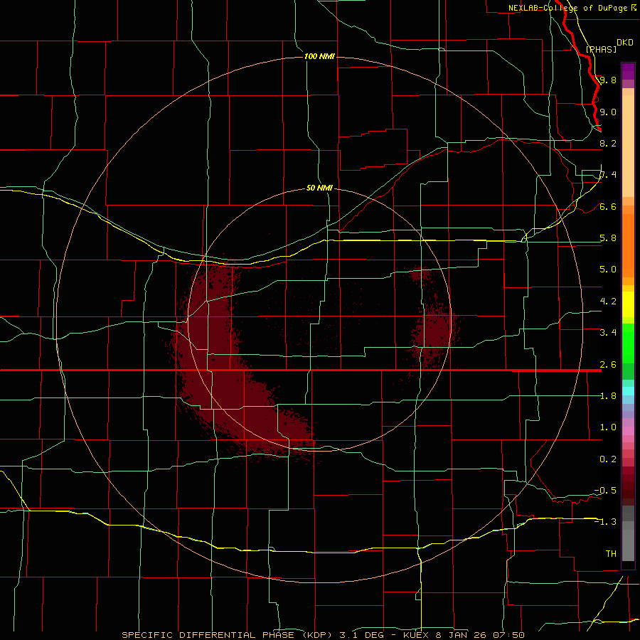Click the 50 NMI range ring label

(319, 188)
